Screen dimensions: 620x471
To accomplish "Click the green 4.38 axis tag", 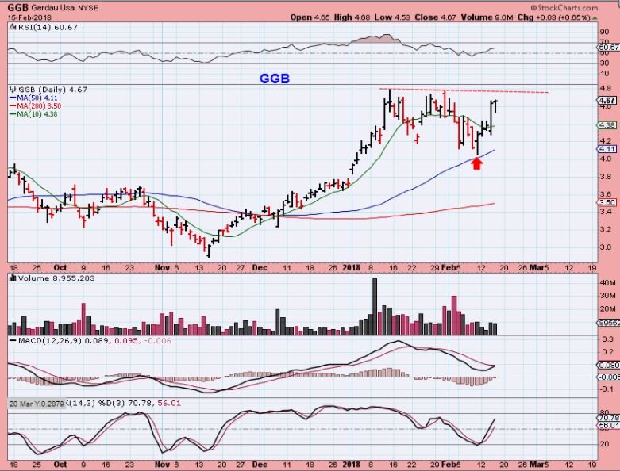I will click(607, 125).
